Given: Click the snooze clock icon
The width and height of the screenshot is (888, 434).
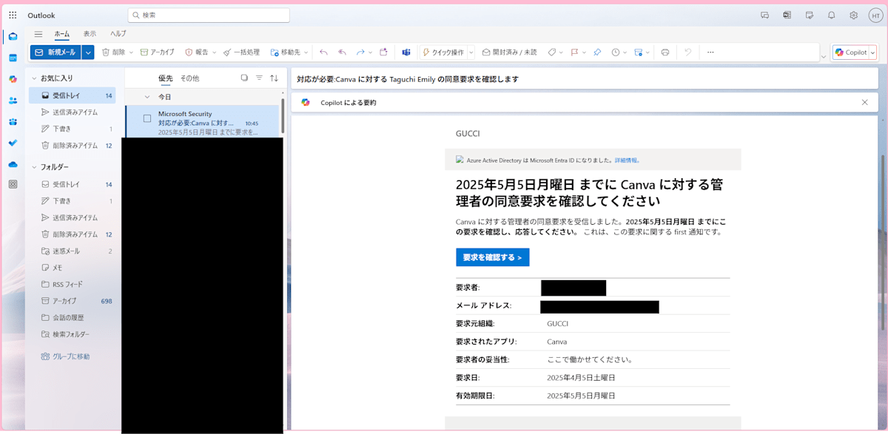Looking at the screenshot, I should pyautogui.click(x=615, y=52).
